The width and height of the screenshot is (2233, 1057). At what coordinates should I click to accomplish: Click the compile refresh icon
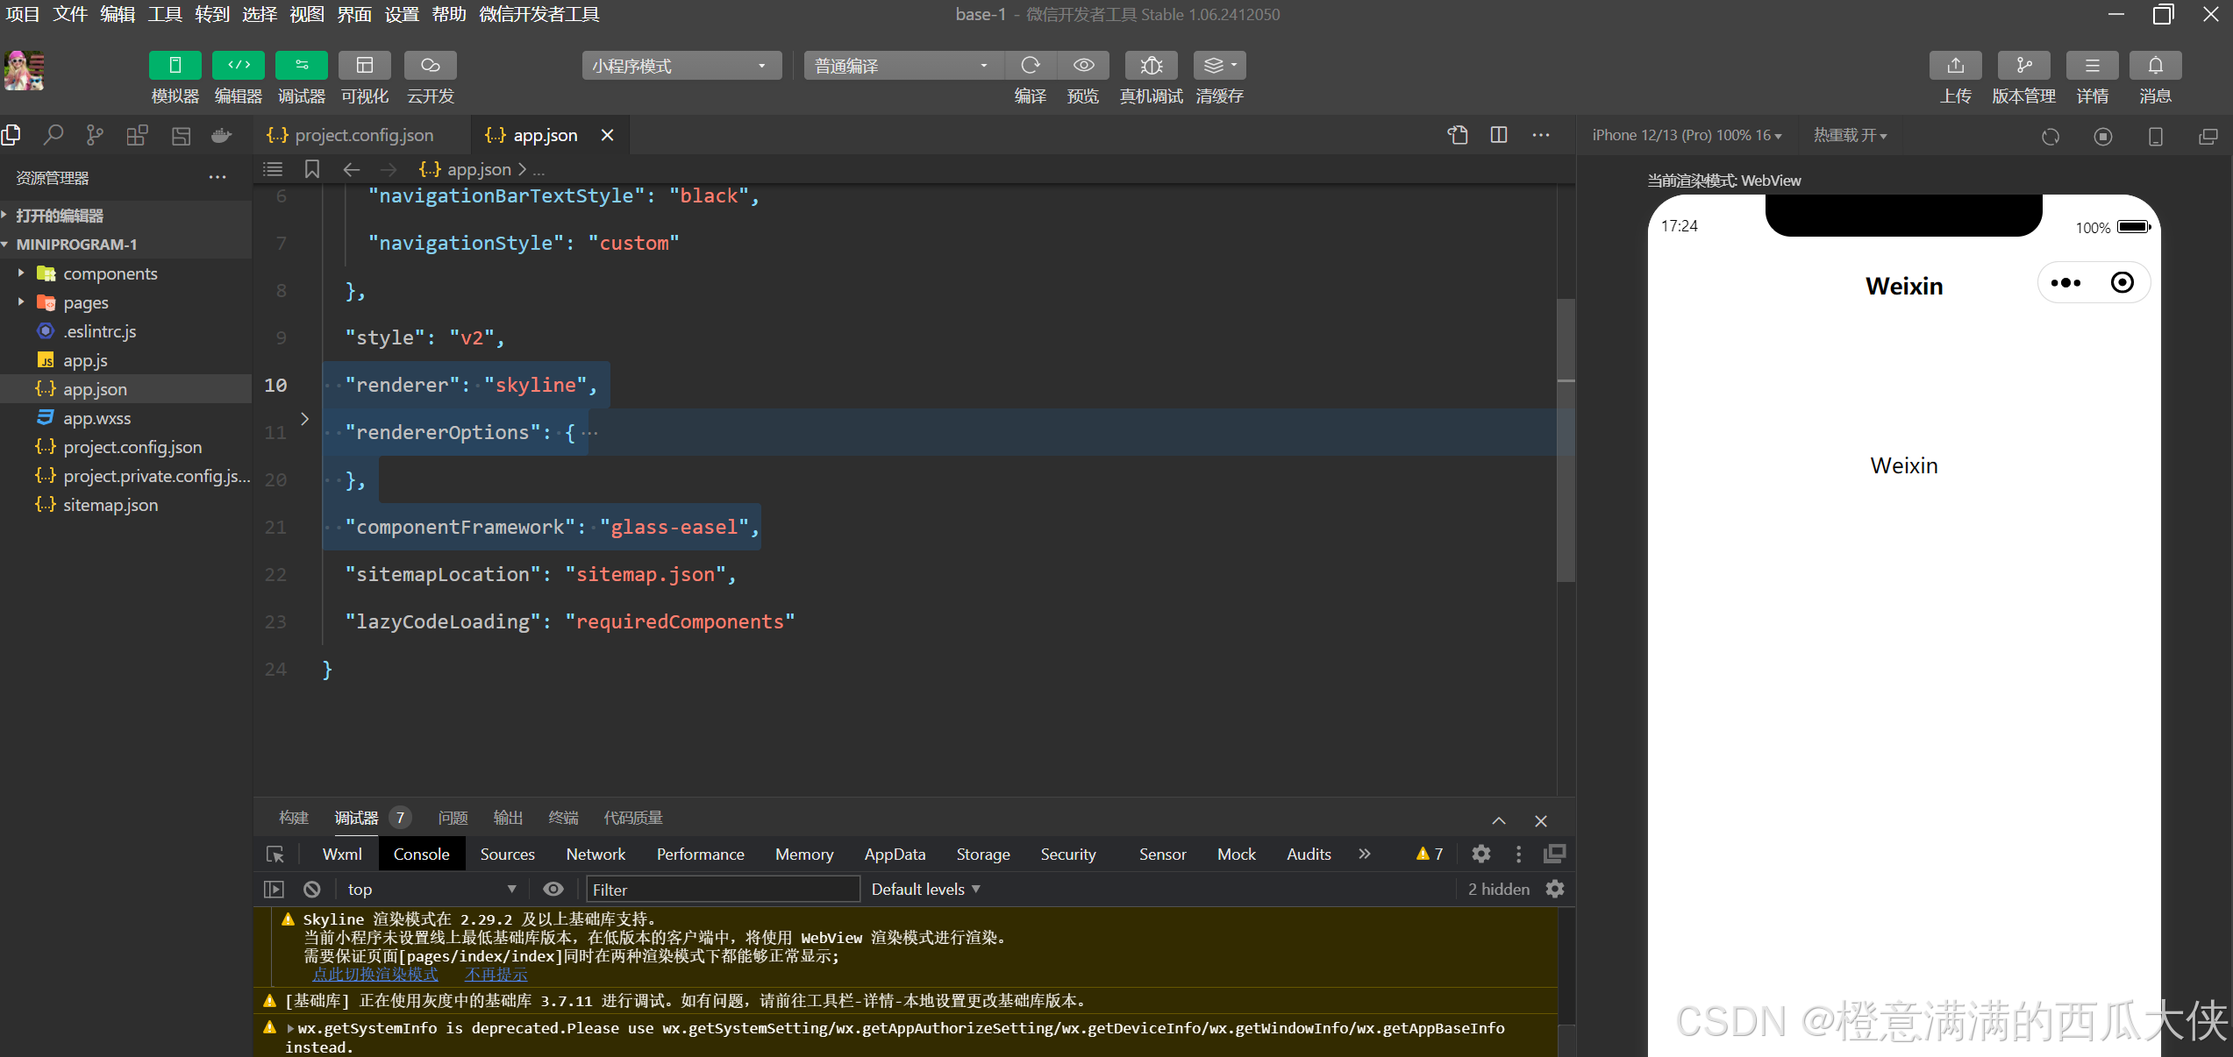pos(1031,66)
